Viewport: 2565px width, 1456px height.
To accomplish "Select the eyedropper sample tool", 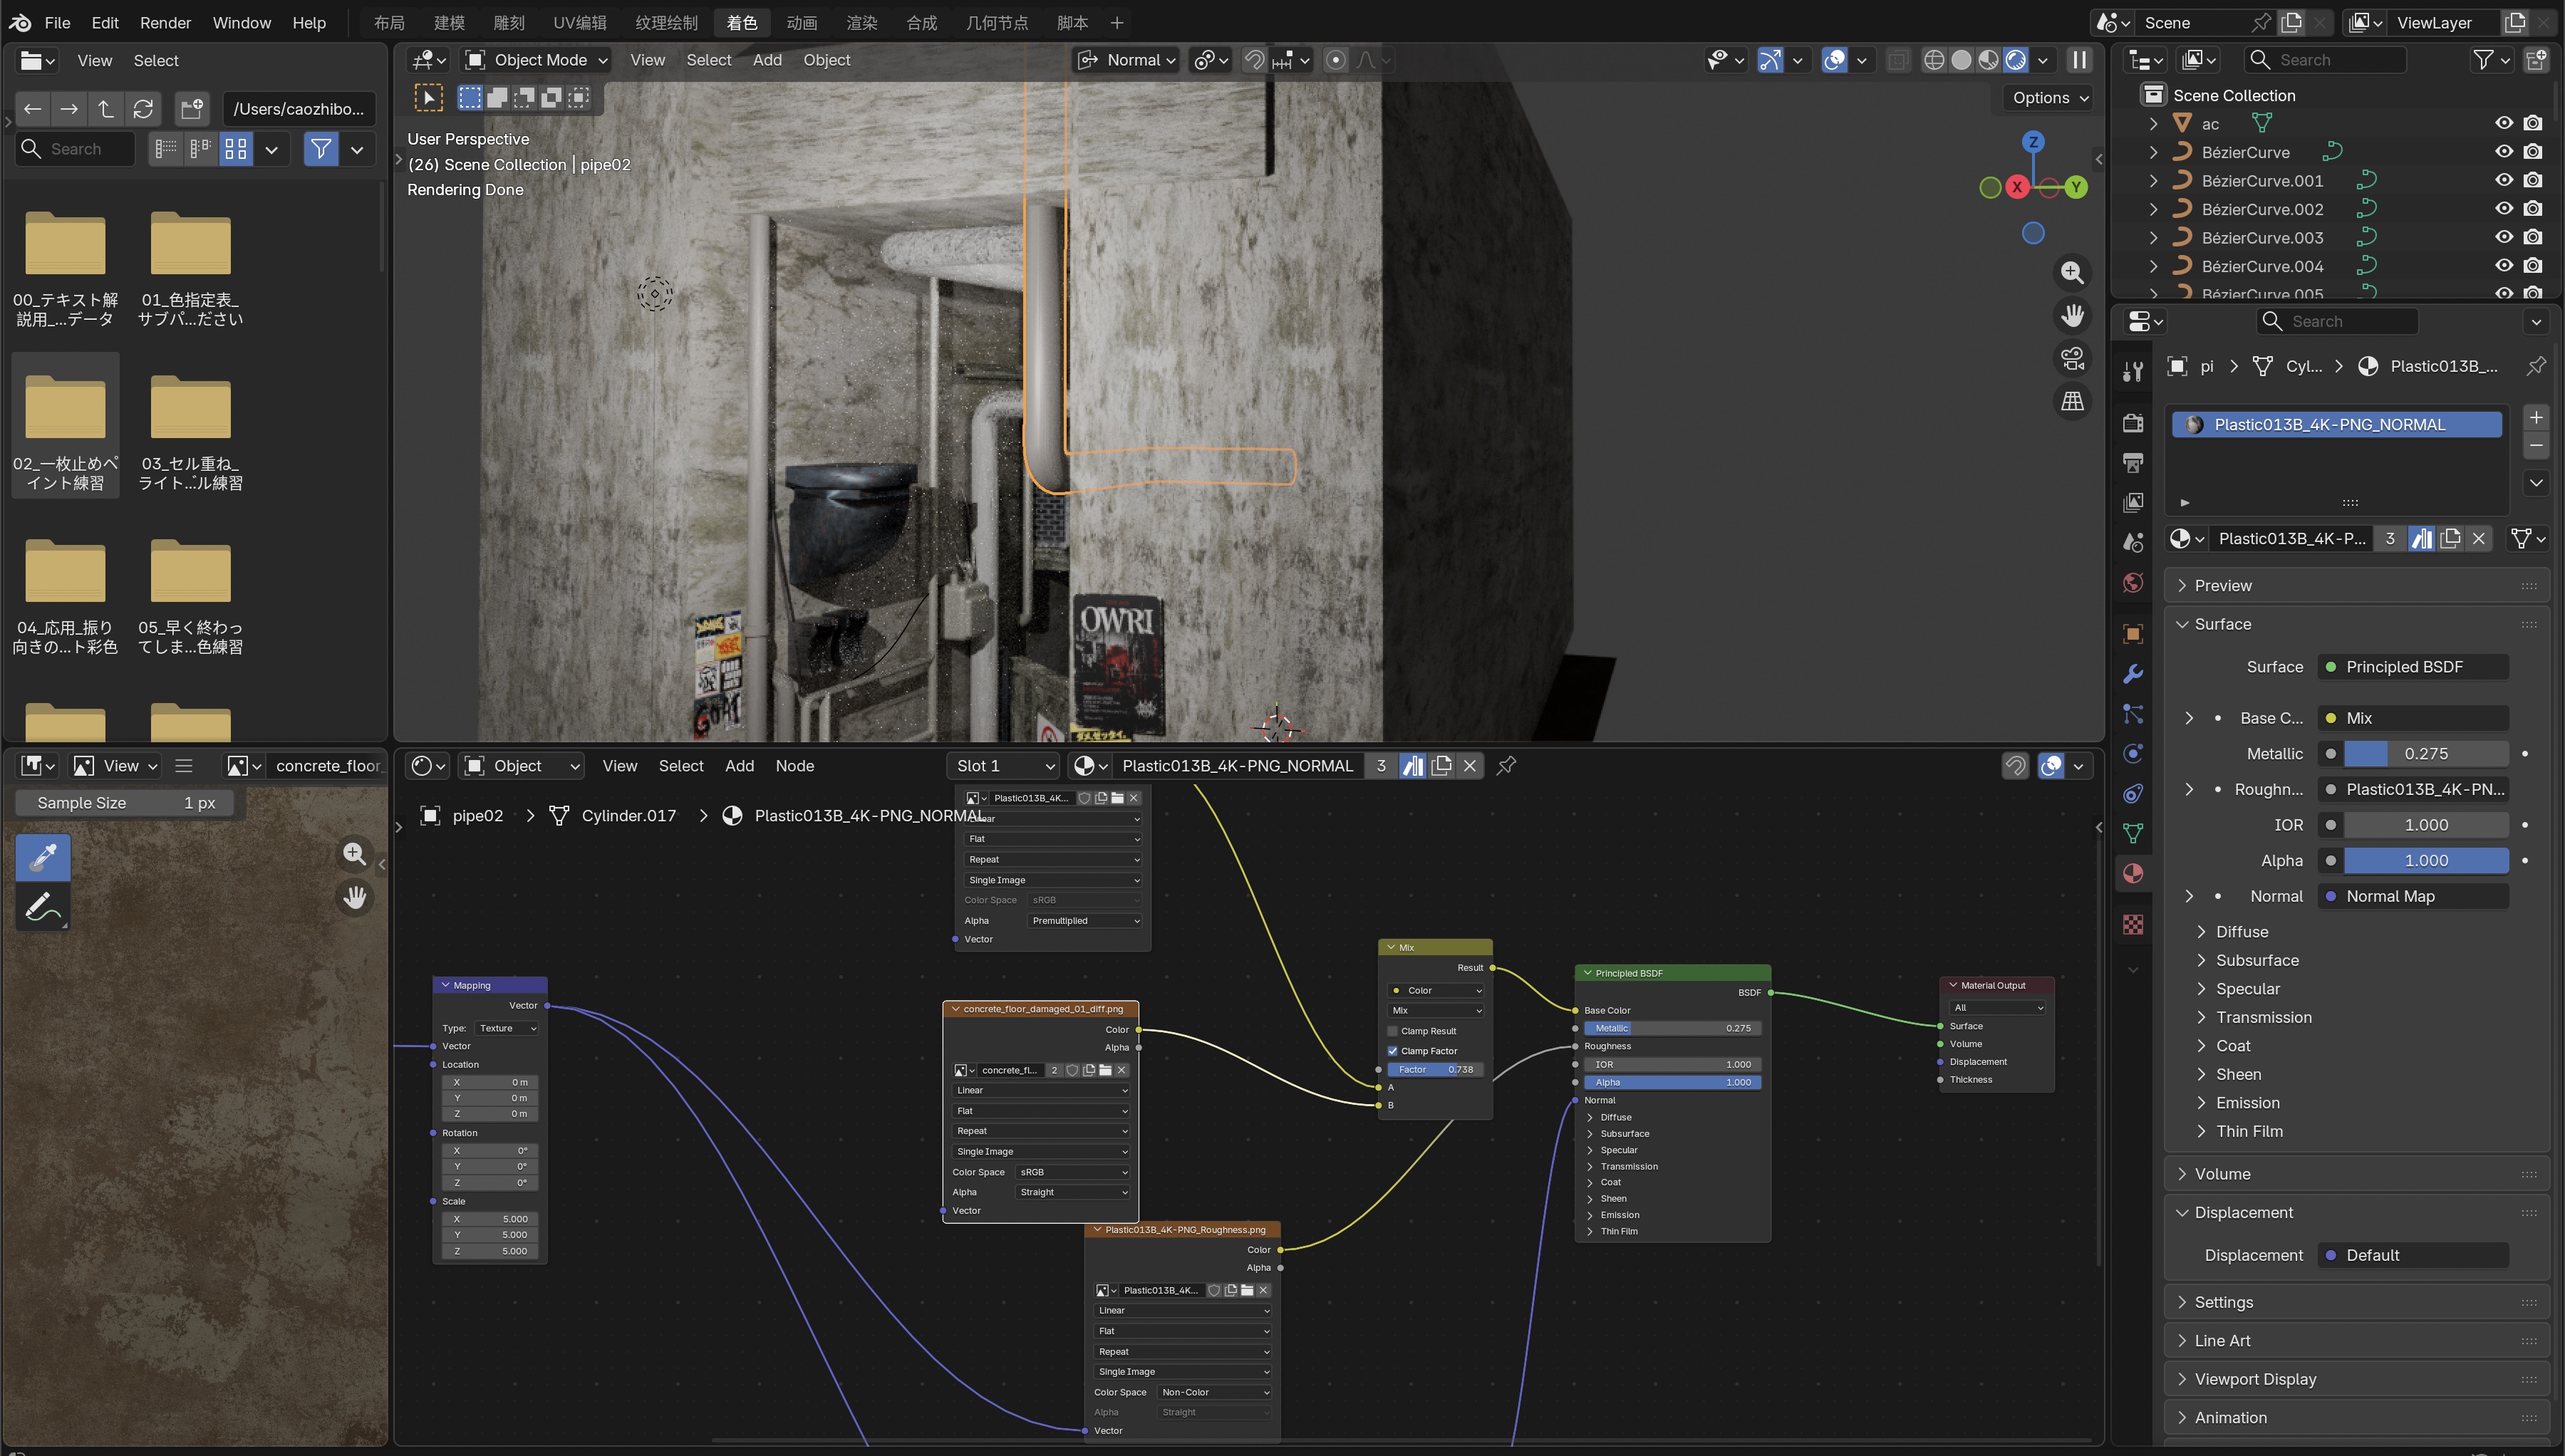I will (x=43, y=857).
